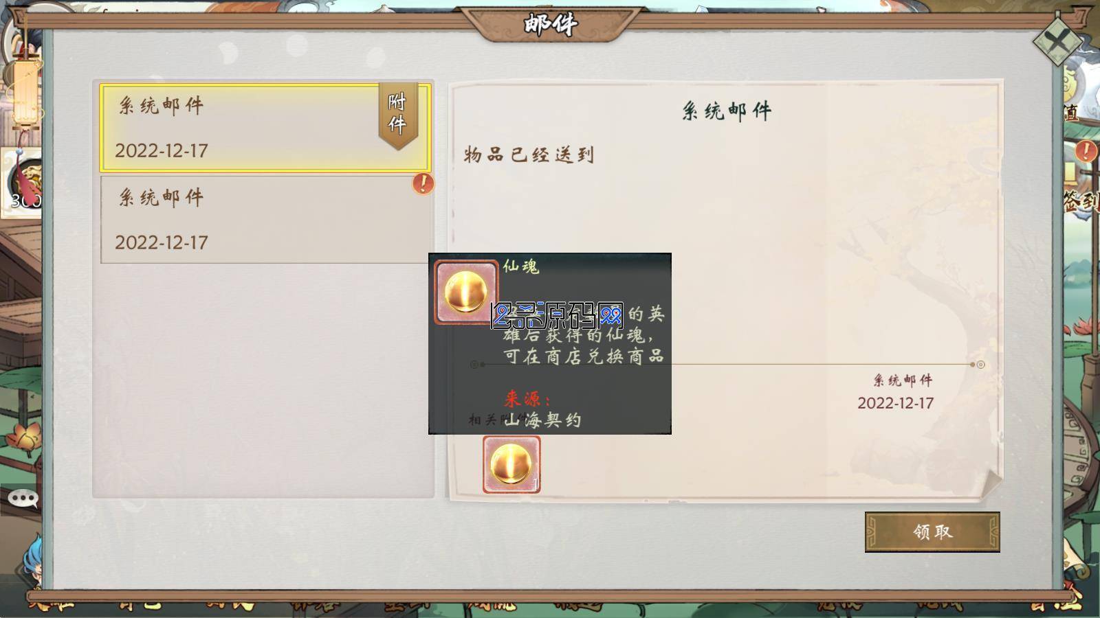Click the sender date 2022-12-17 in letter
Screen dimensions: 1100x618
pyautogui.click(x=895, y=403)
